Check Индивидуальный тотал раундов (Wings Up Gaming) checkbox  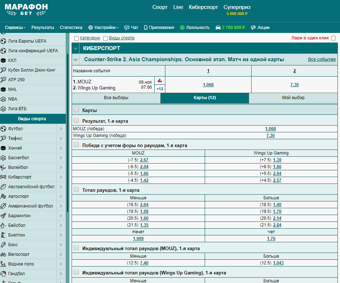pyautogui.click(x=76, y=272)
